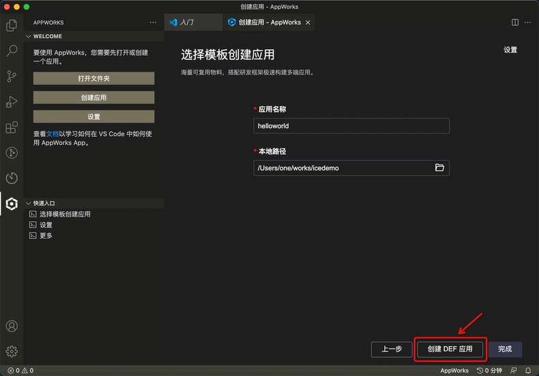Viewport: 539px width, 376px height.
Task: Select the AppWorks hexagon activity icon
Action: click(12, 204)
